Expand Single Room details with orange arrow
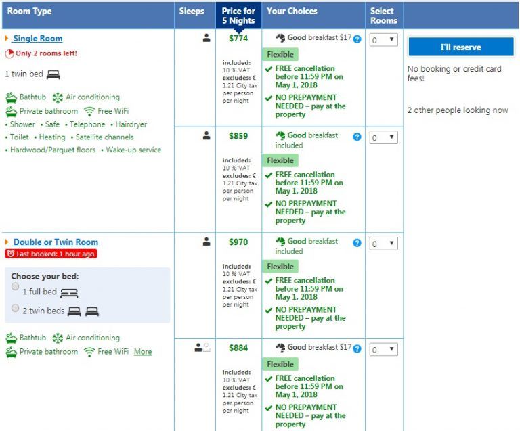Image resolution: width=520 pixels, height=431 pixels. [6, 38]
